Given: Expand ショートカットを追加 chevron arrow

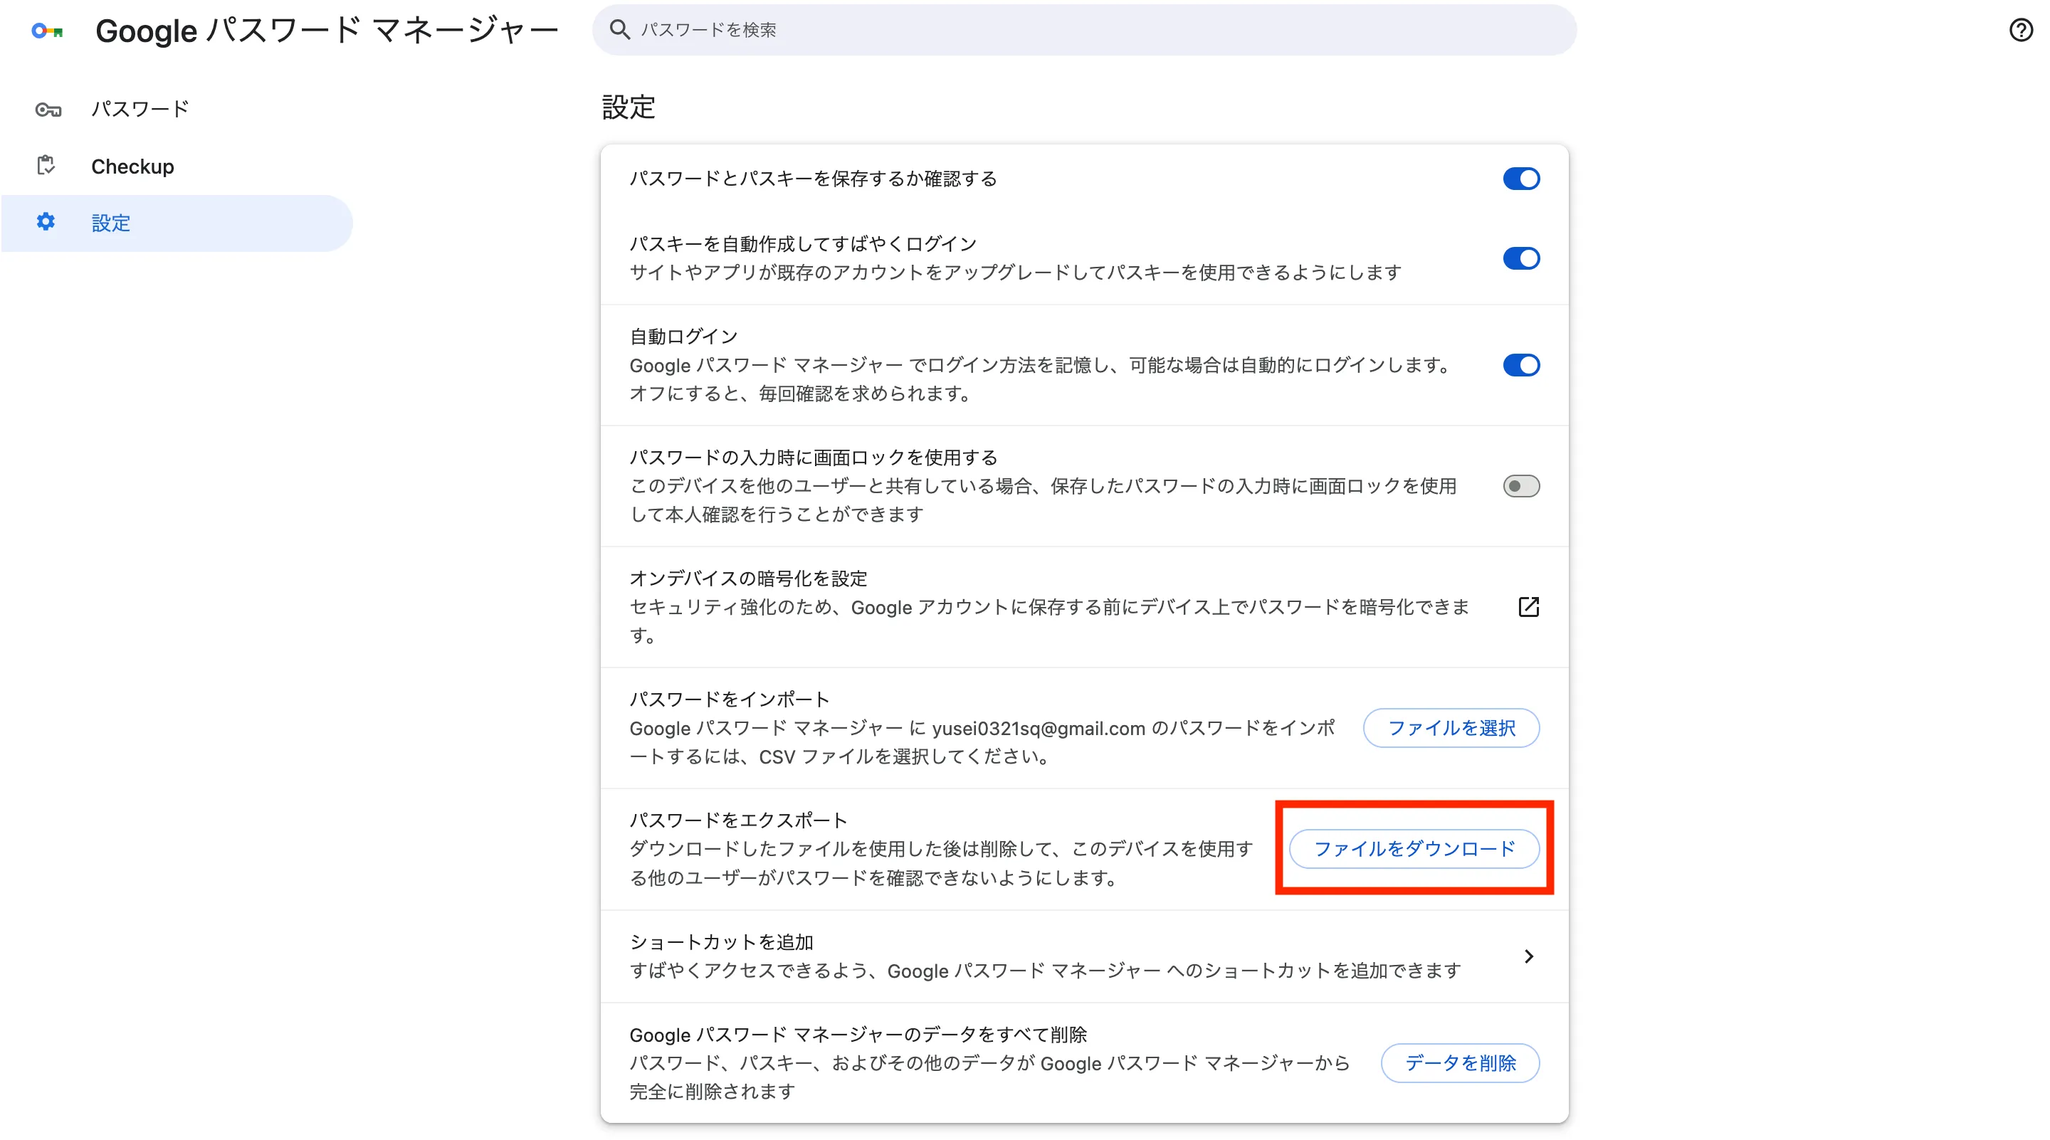Looking at the screenshot, I should click(1528, 956).
